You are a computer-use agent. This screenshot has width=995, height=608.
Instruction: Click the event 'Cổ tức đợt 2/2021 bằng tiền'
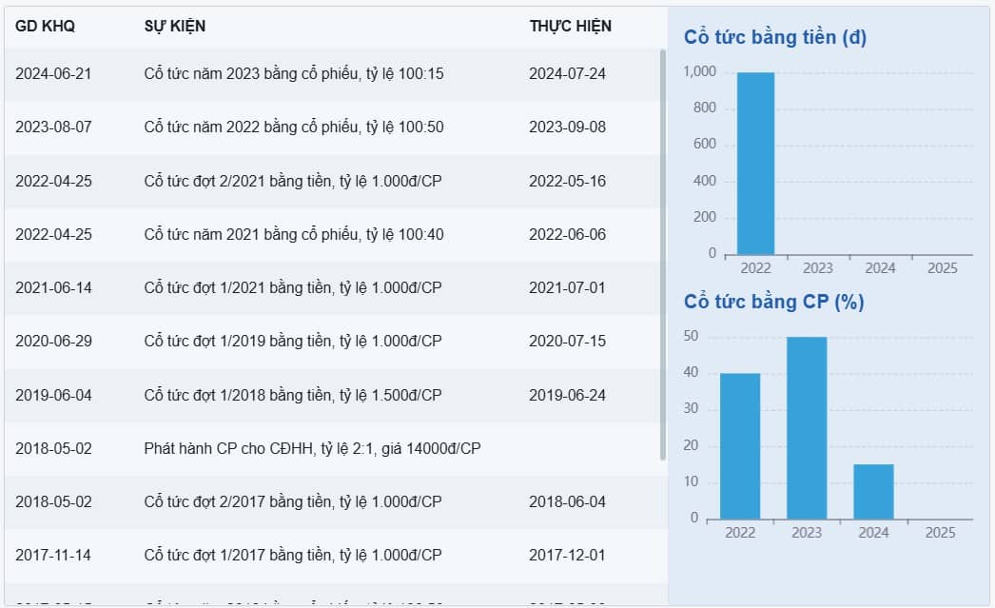point(292,182)
